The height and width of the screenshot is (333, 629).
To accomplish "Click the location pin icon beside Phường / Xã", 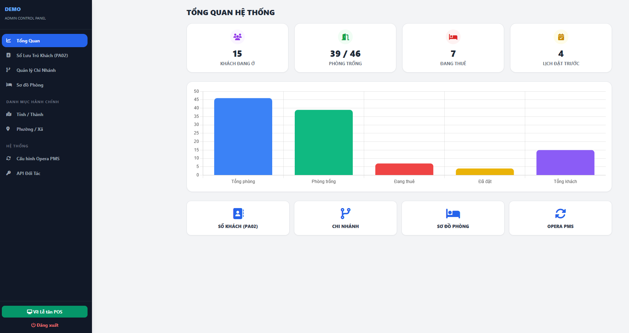I will tap(8, 129).
